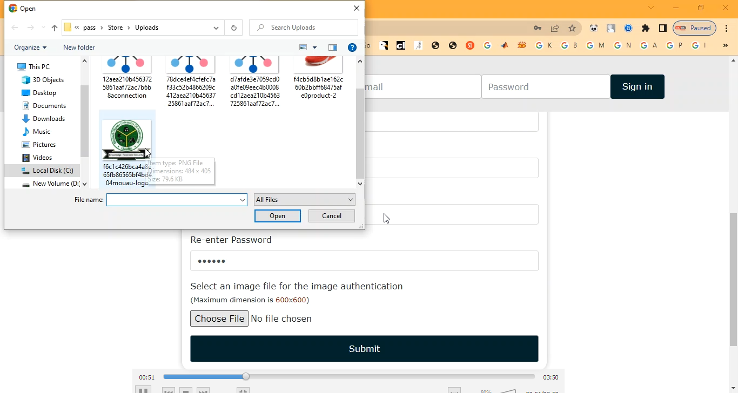Cancel the file selection dialog
The image size is (738, 393).
coord(331,216)
